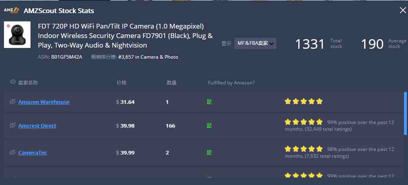Hide the Amazon Warehouse seller row
The height and width of the screenshot is (185, 408).
[x=12, y=102]
